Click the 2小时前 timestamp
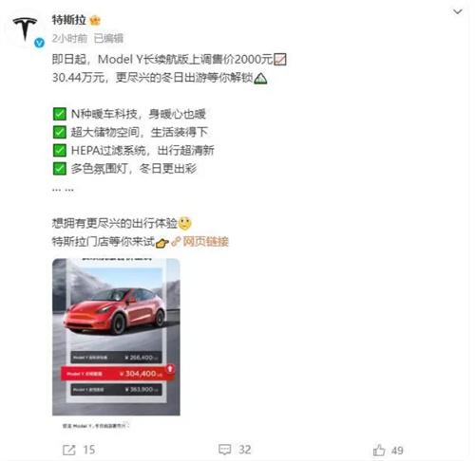The width and height of the screenshot is (475, 461). pos(69,39)
